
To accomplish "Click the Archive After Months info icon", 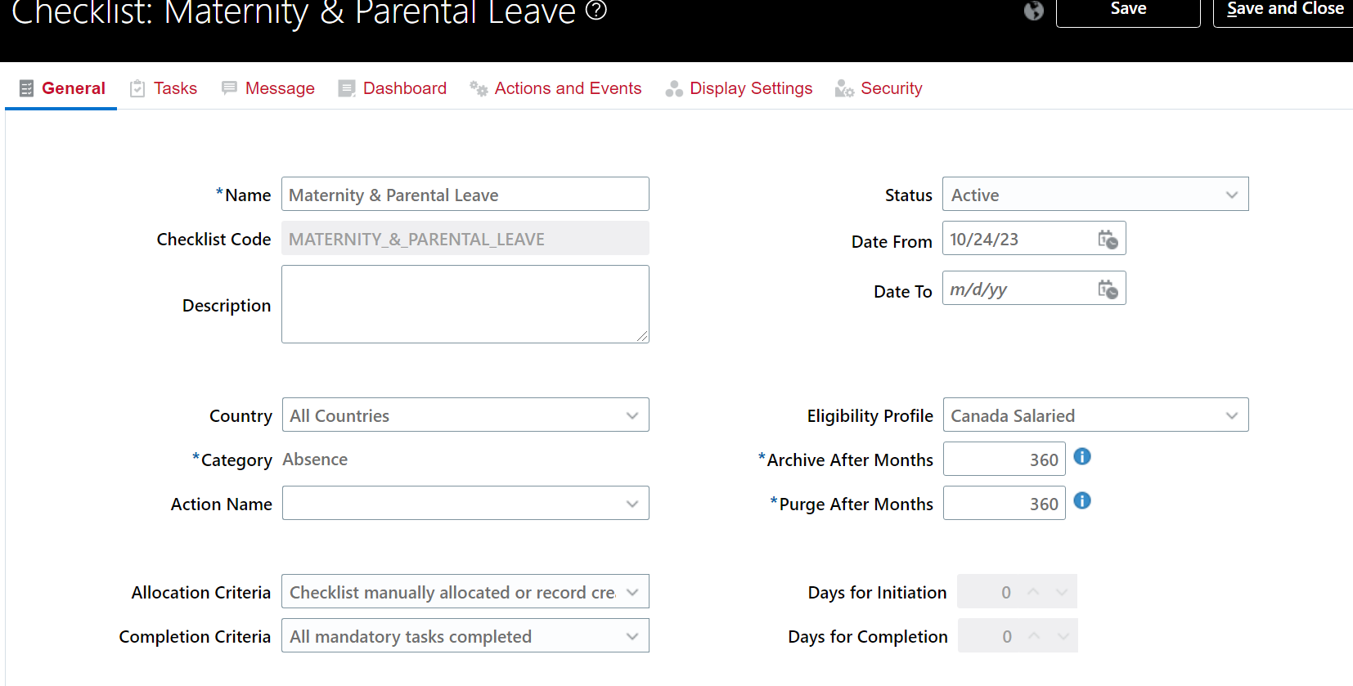I will click(x=1081, y=456).
